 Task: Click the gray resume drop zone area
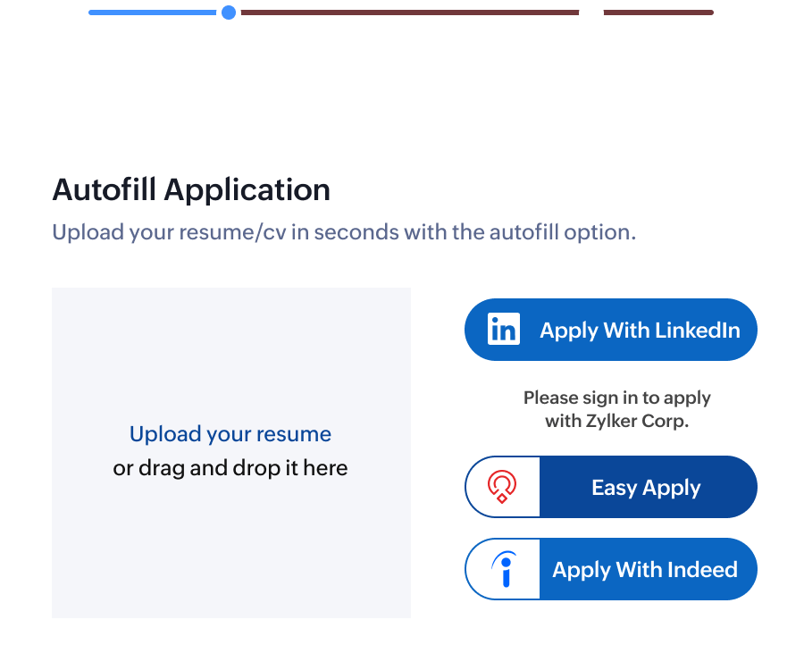[x=231, y=453]
